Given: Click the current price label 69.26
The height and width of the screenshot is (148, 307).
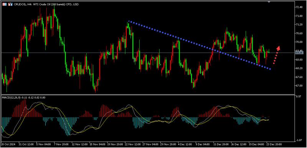Looking at the screenshot, I should [300, 53].
